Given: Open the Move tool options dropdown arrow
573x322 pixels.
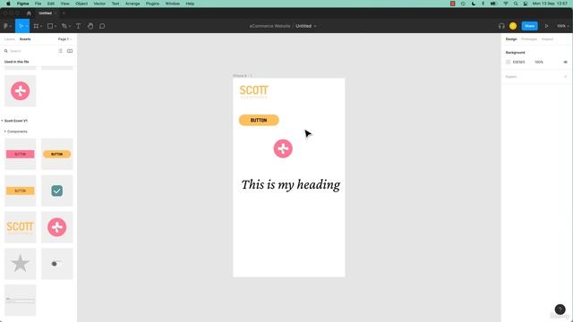Looking at the screenshot, I should coord(27,26).
